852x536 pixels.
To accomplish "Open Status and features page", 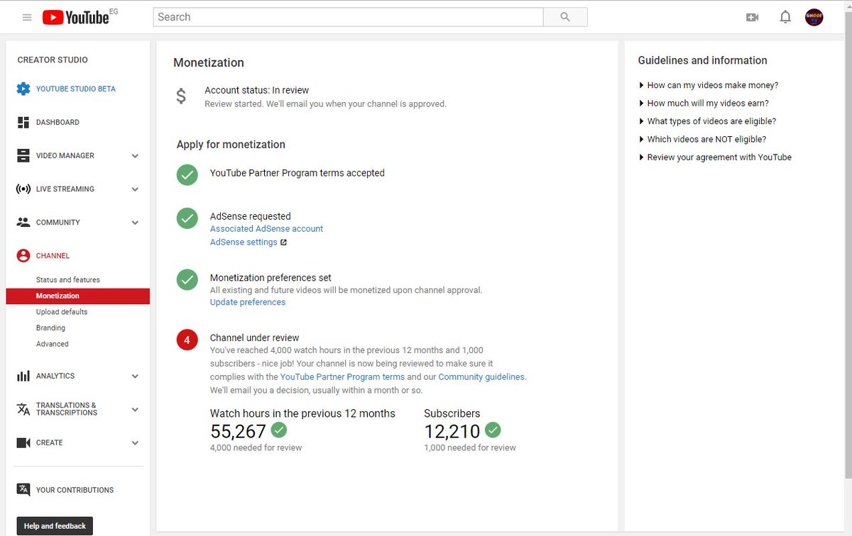I will click(68, 280).
